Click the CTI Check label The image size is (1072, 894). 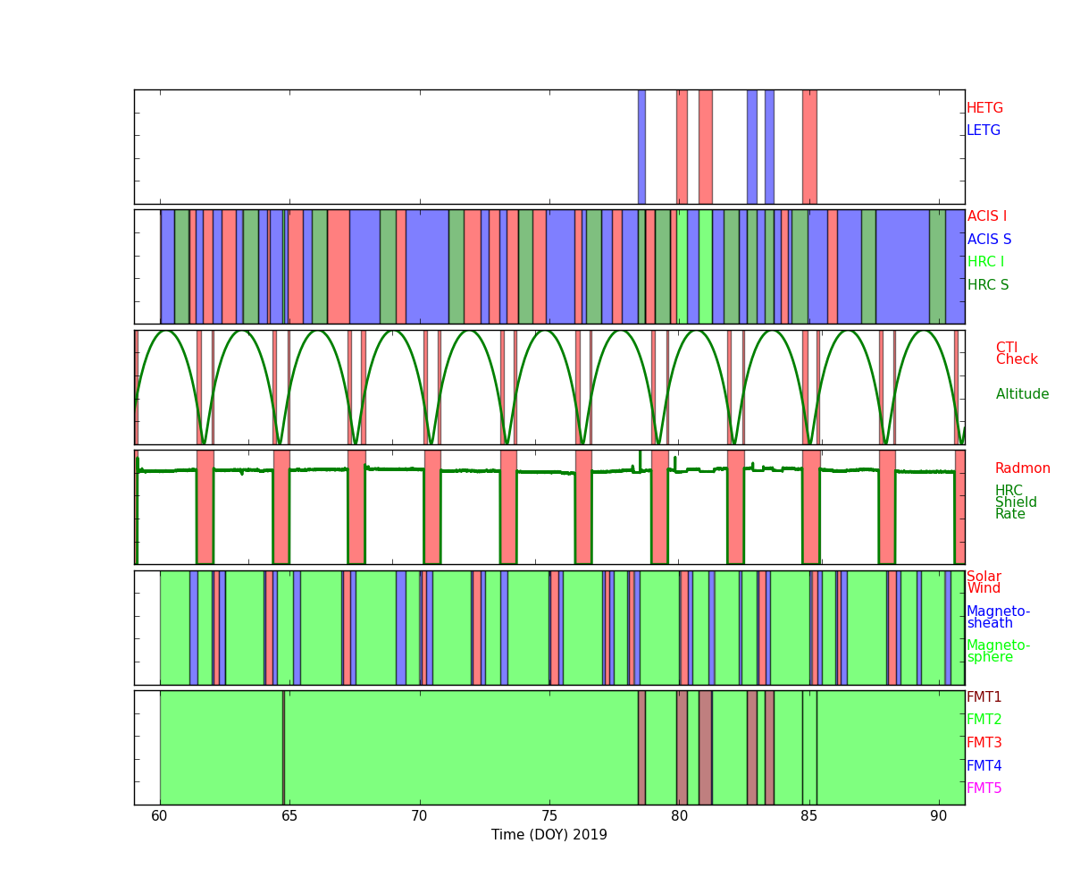[x=1016, y=354]
